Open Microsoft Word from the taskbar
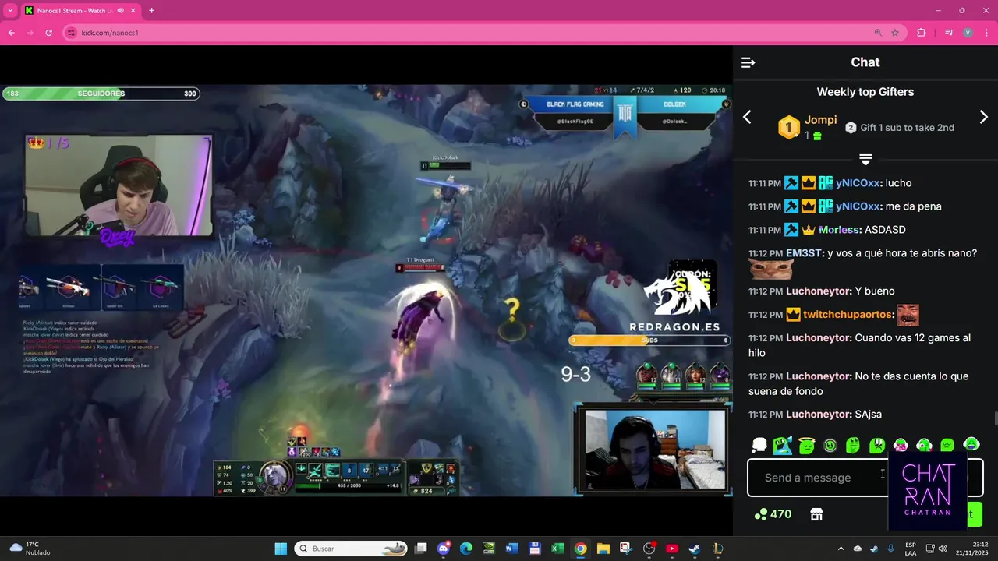Image resolution: width=998 pixels, height=561 pixels. tap(512, 549)
